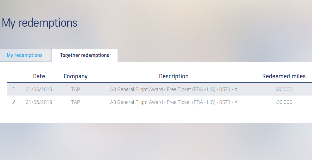Click TAP company in second row
The image size is (312, 160).
(x=76, y=102)
